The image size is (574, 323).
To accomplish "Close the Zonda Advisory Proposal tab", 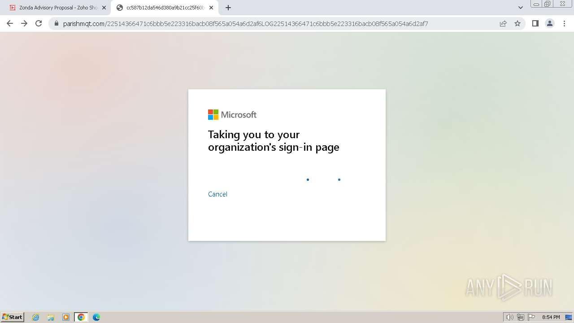I will [104, 8].
